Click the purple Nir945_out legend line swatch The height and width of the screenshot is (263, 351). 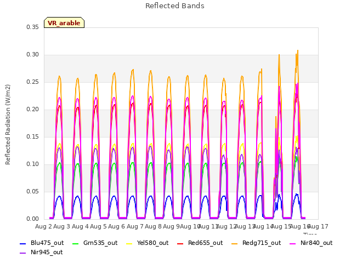(x=23, y=253)
